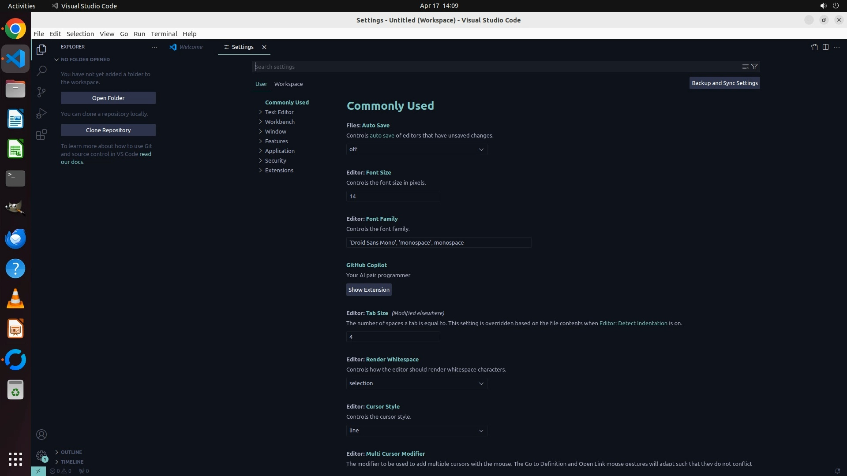Image resolution: width=847 pixels, height=476 pixels.
Task: Expand the Text Editor settings category
Action: [279, 112]
